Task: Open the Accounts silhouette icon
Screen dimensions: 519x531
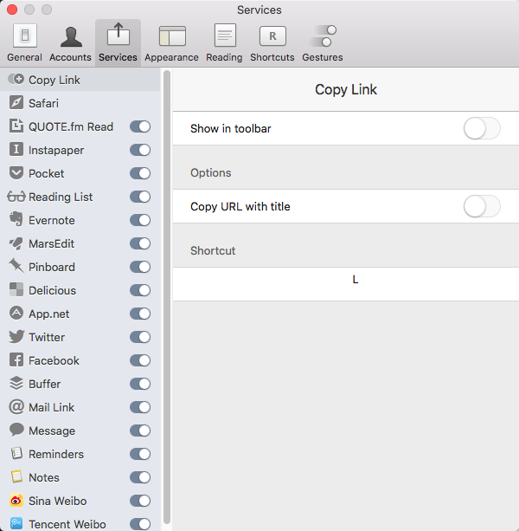Action: [71, 36]
